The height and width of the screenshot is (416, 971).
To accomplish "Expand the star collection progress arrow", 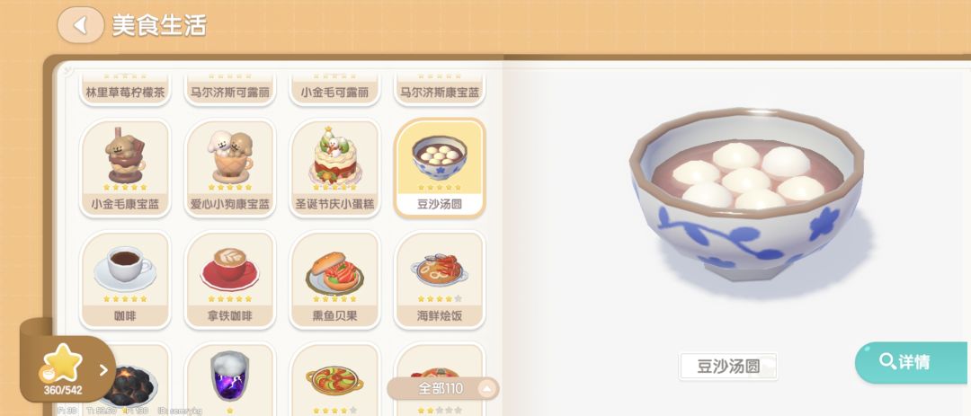I will coord(103,370).
